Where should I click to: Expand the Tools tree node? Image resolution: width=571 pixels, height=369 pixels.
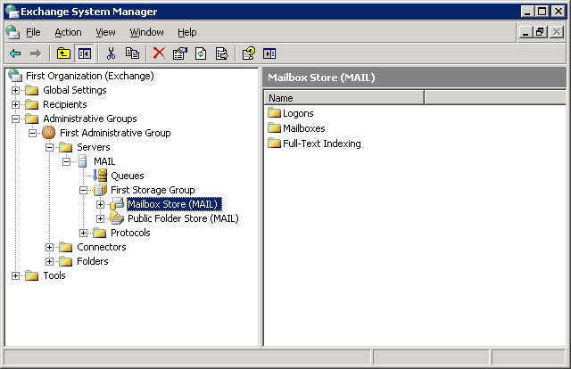click(x=15, y=275)
